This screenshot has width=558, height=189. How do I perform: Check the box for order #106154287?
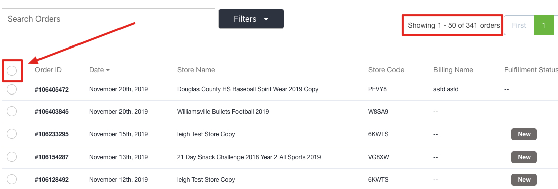[x=12, y=157]
